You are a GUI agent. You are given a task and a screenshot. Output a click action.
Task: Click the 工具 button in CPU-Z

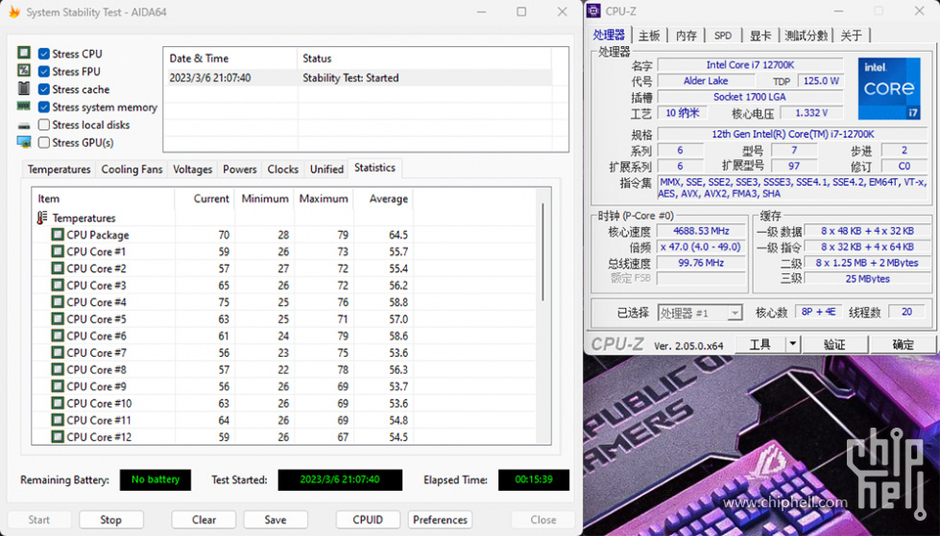click(760, 344)
